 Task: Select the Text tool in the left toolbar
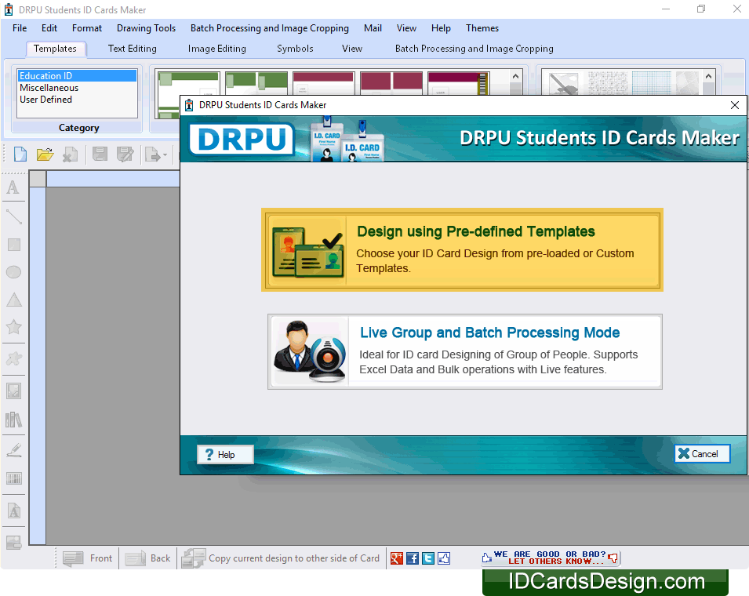[13, 187]
